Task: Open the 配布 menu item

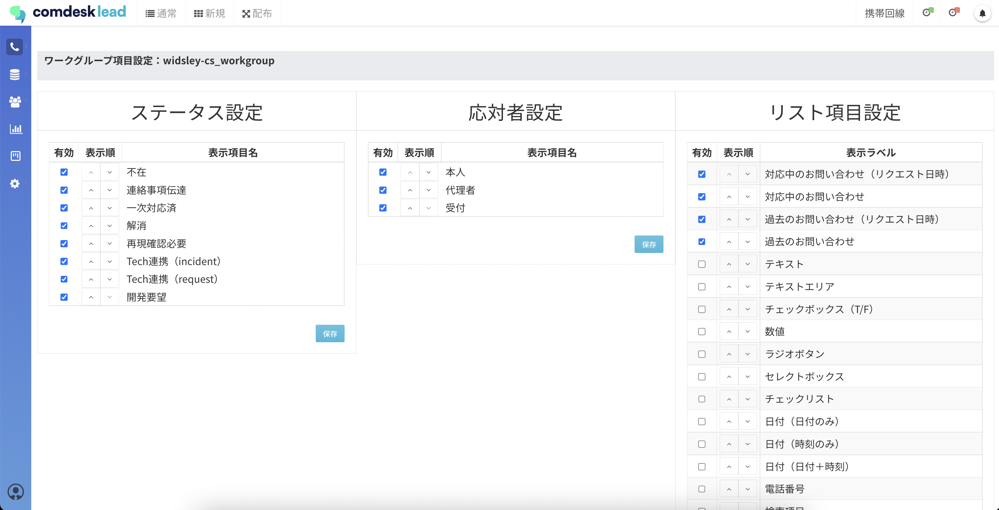Action: click(x=257, y=14)
